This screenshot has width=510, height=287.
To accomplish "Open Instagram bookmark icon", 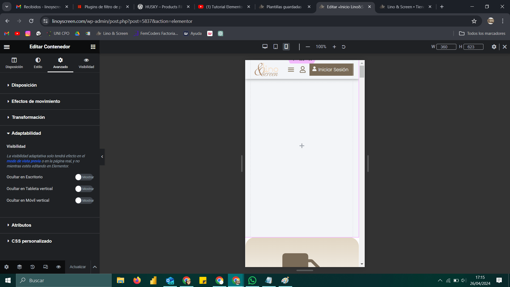I will pyautogui.click(x=28, y=33).
